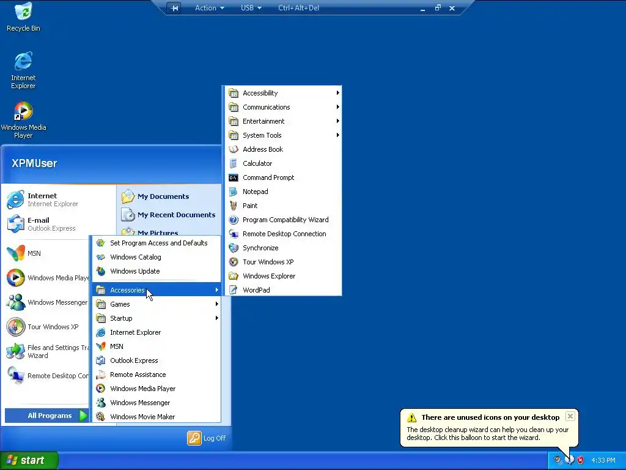Screen dimensions: 626x470
Task: Open Address Book from Accessories
Action: click(x=282, y=149)
